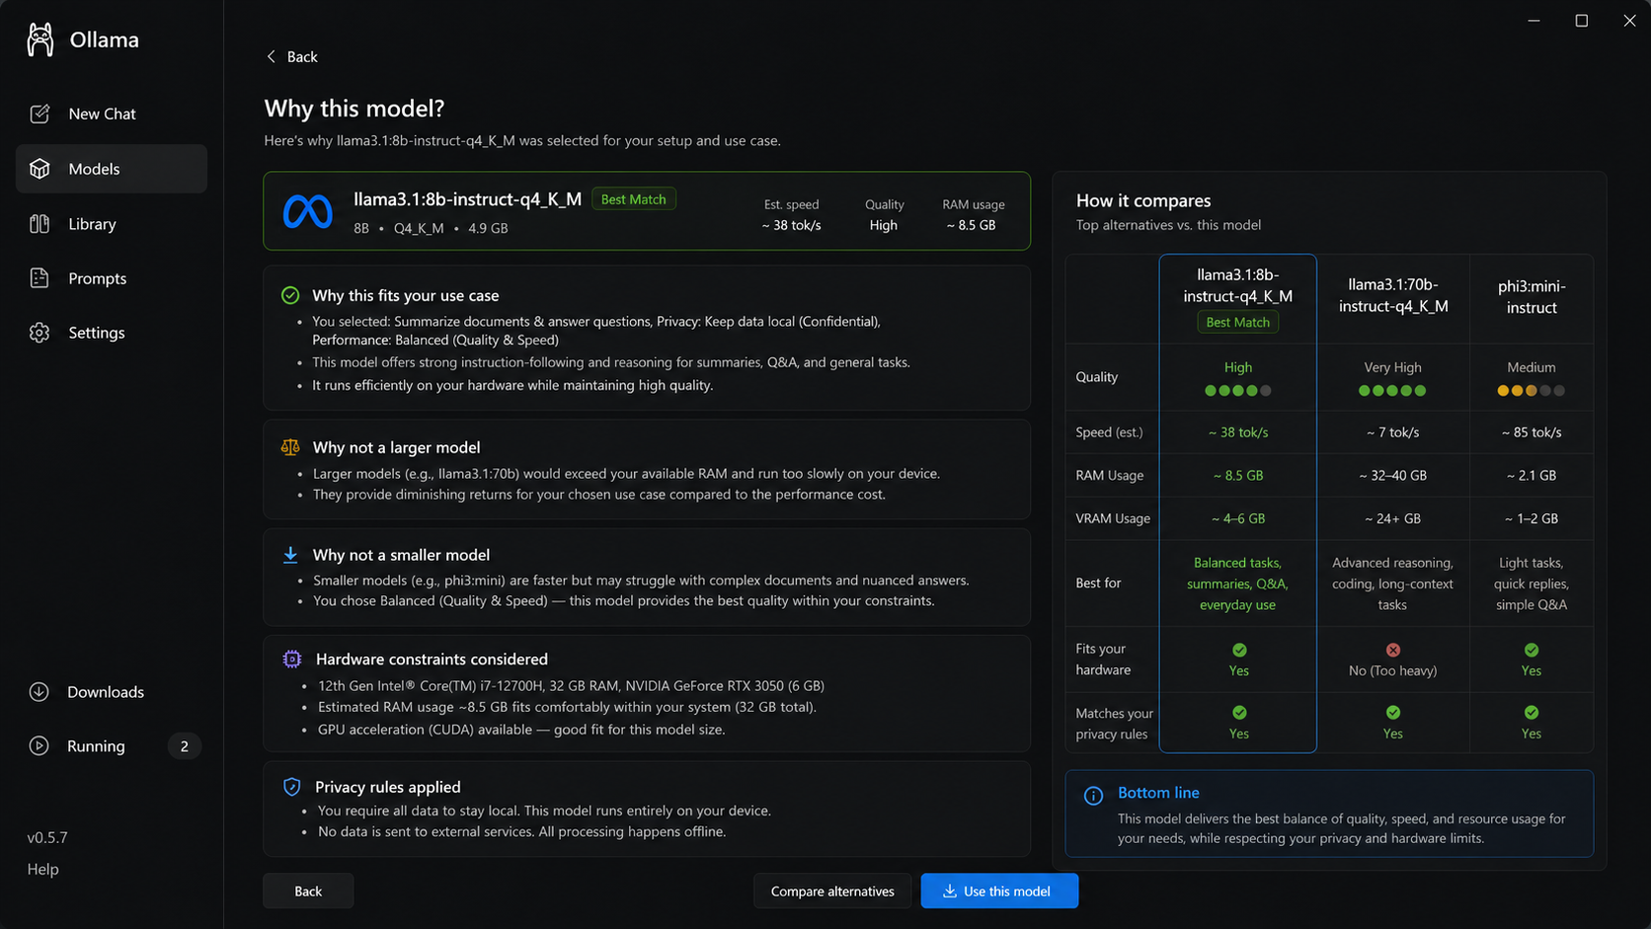The image size is (1651, 929).
Task: Click the Compare alternatives button
Action: [832, 891]
